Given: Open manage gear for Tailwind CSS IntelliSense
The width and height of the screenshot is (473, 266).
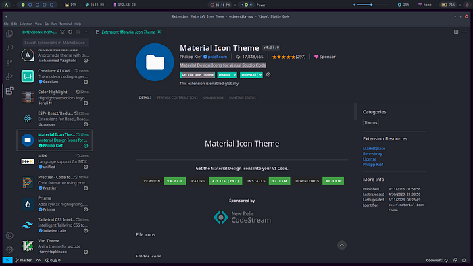Looking at the screenshot, I should pyautogui.click(x=86, y=231).
